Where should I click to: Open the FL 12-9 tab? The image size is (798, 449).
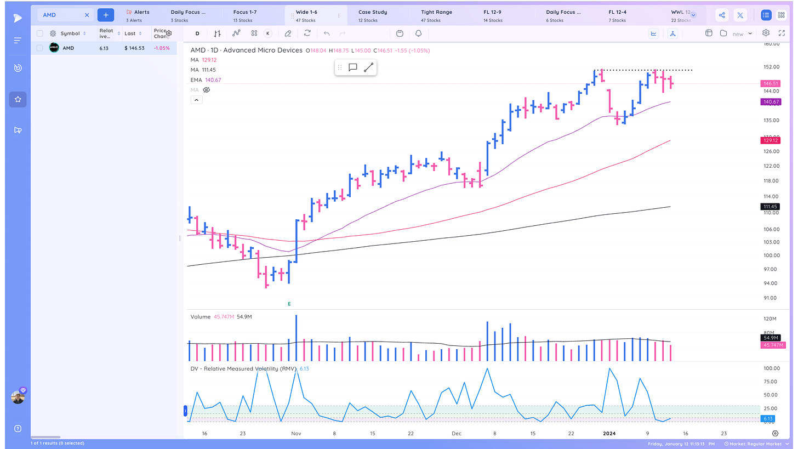click(x=493, y=15)
